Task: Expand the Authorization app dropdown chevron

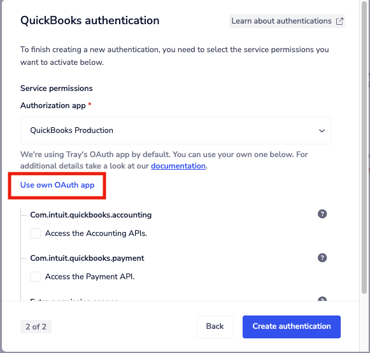Action: click(x=322, y=130)
